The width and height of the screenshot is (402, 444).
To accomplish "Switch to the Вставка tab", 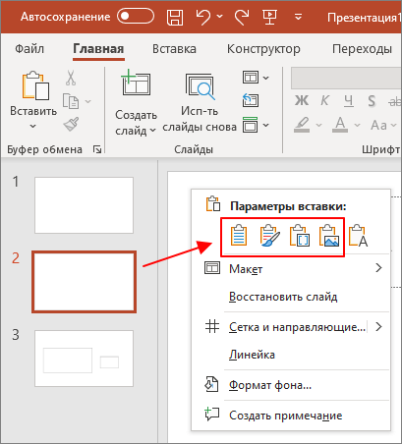I will pyautogui.click(x=174, y=49).
